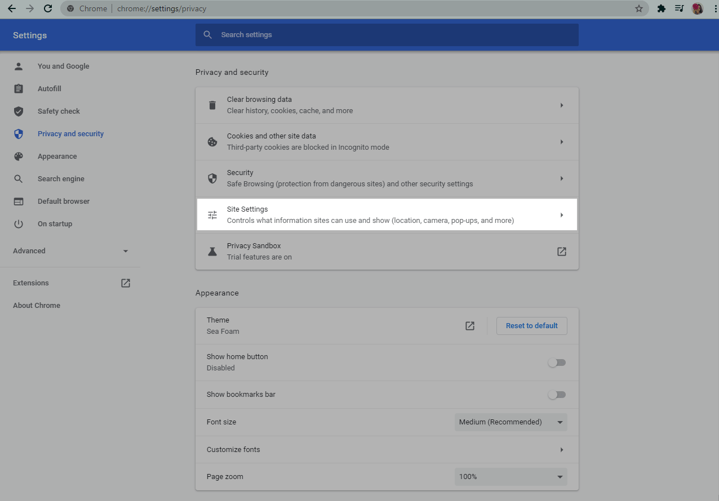Image resolution: width=719 pixels, height=501 pixels.
Task: Click the shield icon in the Security row
Action: coord(212,178)
